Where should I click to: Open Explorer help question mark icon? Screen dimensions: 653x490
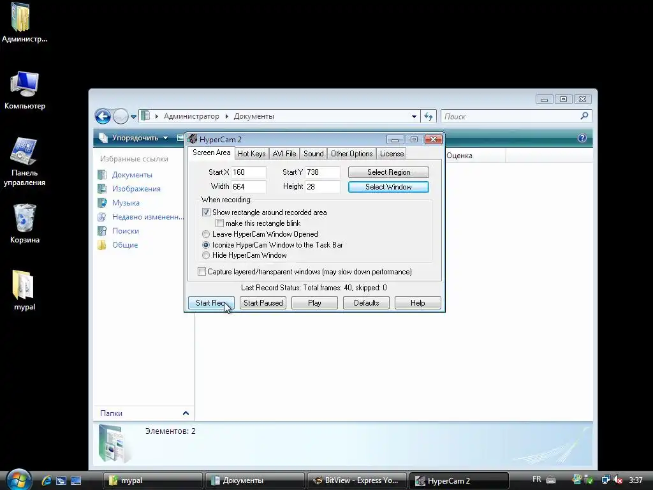tap(582, 138)
